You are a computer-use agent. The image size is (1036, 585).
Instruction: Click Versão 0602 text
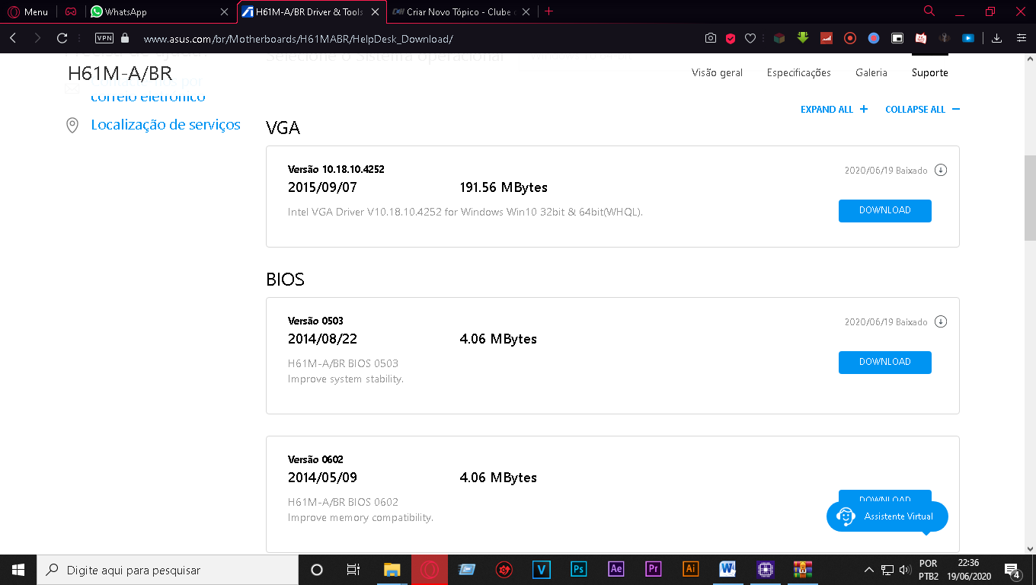(x=315, y=459)
